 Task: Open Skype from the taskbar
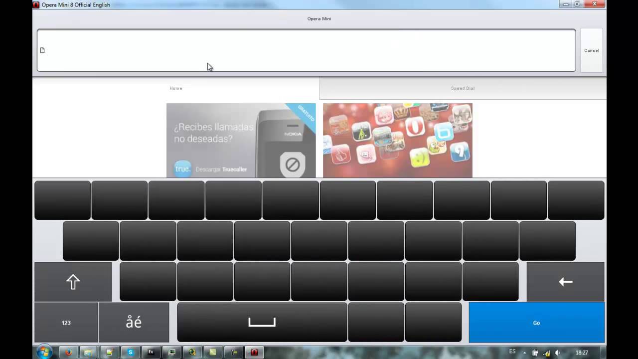tap(130, 352)
